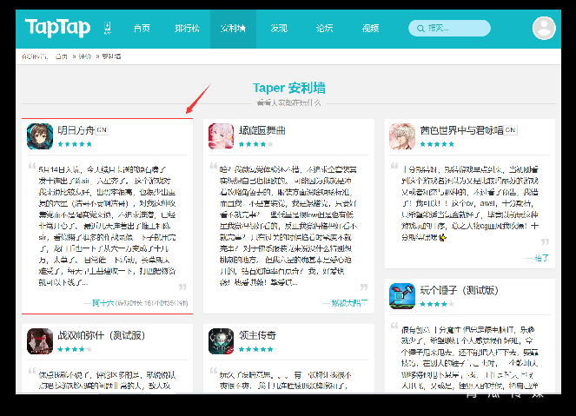Image resolution: width=576 pixels, height=416 pixels.
Task: Click the 领主传奇 title link
Action: click(258, 334)
